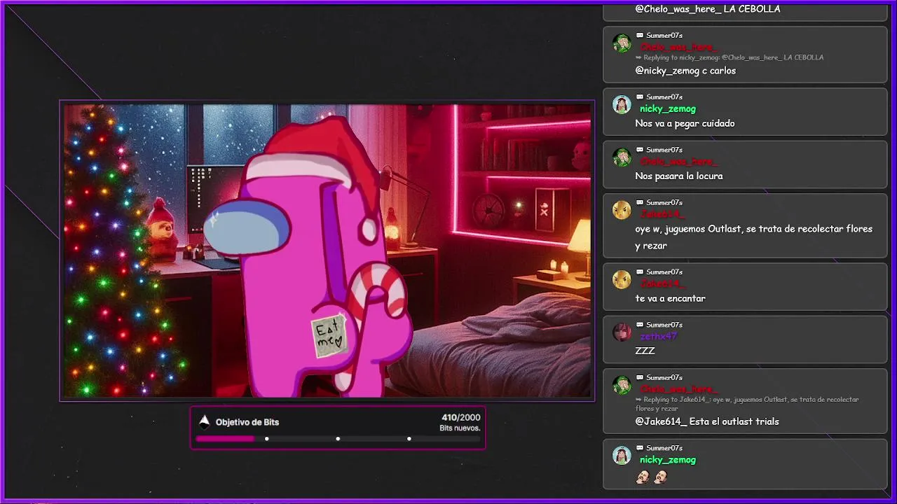The image size is (897, 504).
Task: Click second milestone dot on Bits goal bar
Action: coord(338,439)
